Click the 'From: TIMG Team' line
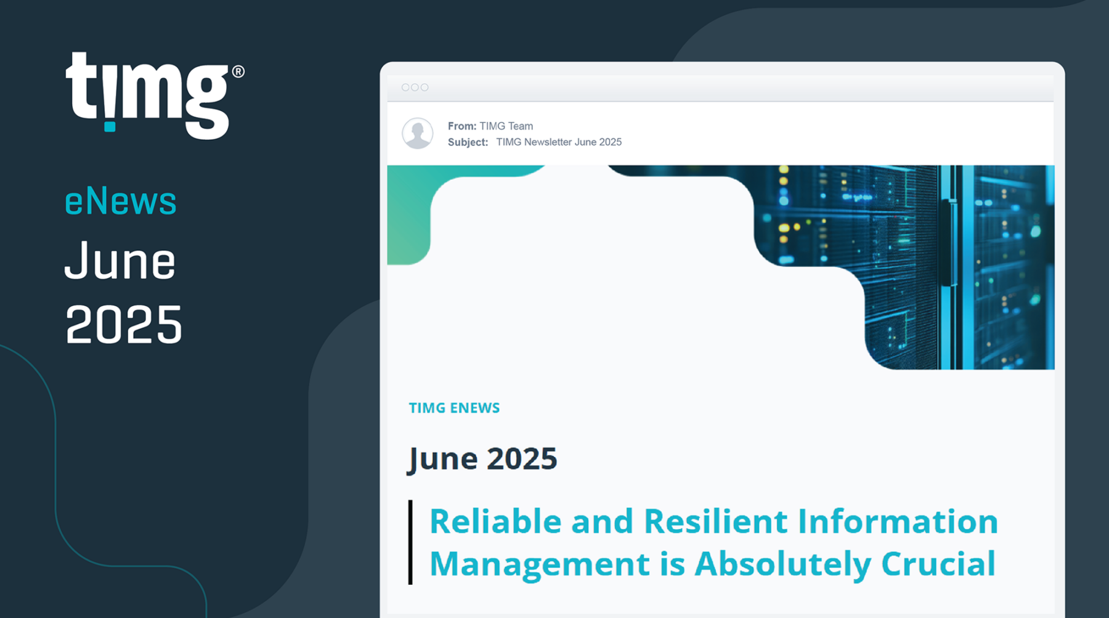This screenshot has height=618, width=1109. pos(490,126)
